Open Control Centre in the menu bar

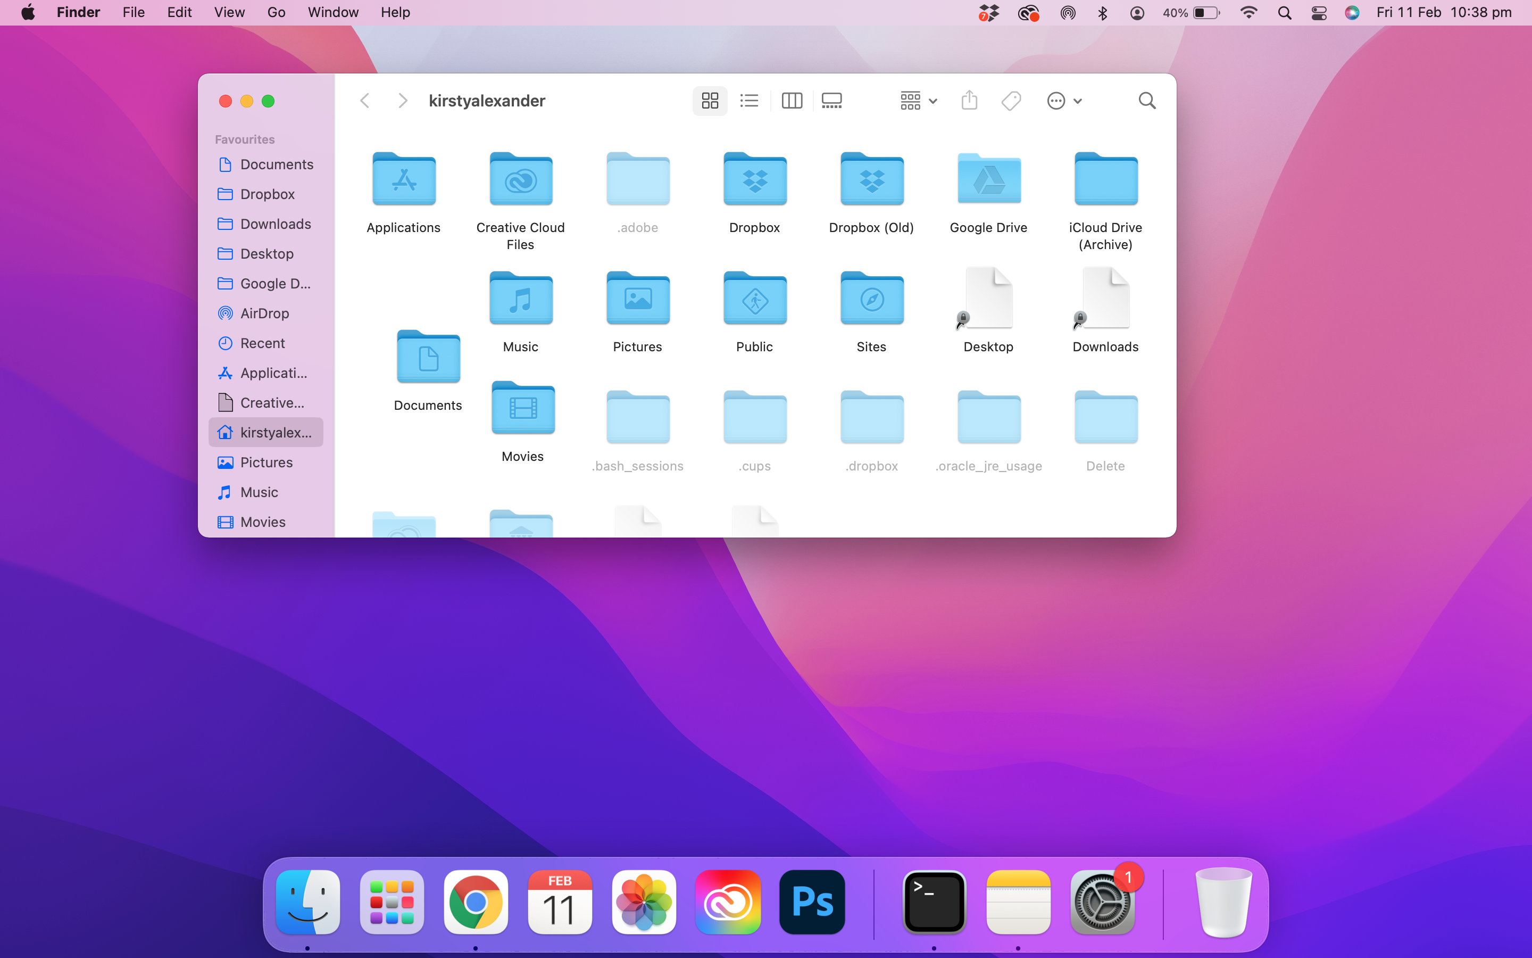point(1319,13)
